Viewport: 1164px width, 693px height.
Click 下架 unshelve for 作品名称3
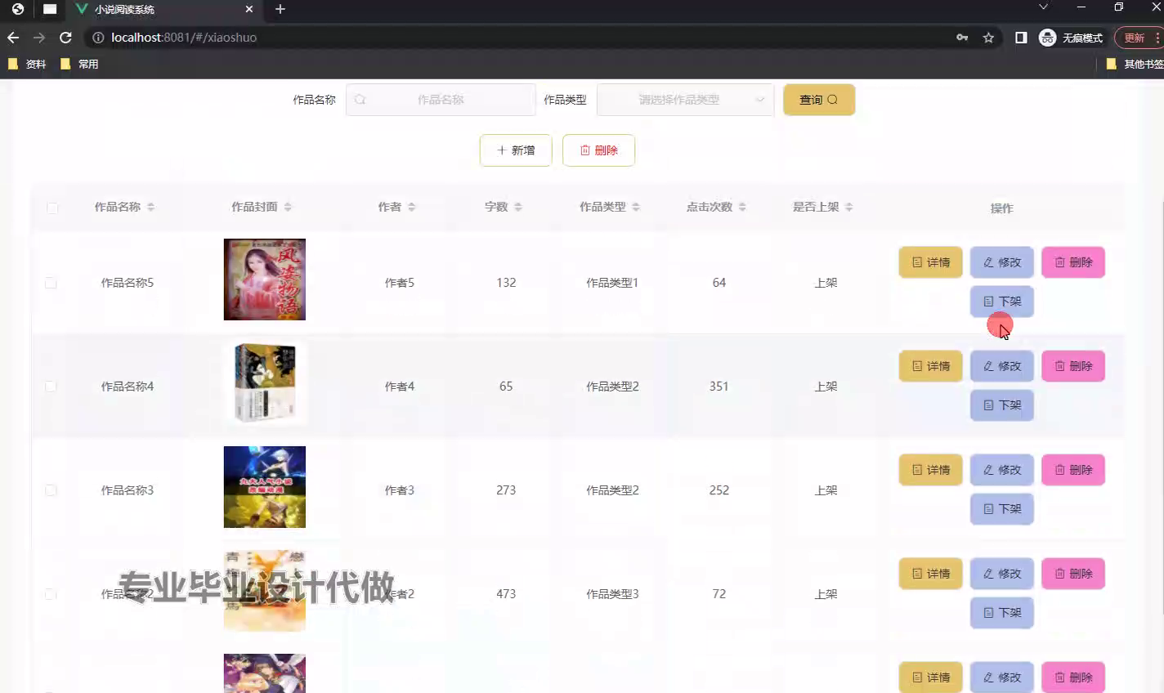[x=1002, y=509]
